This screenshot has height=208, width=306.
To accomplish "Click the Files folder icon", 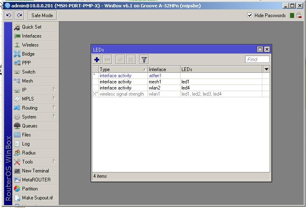I will 17,135.
